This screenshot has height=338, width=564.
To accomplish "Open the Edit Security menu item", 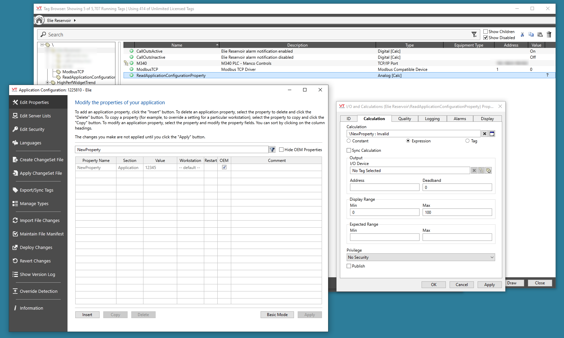I will [32, 130].
